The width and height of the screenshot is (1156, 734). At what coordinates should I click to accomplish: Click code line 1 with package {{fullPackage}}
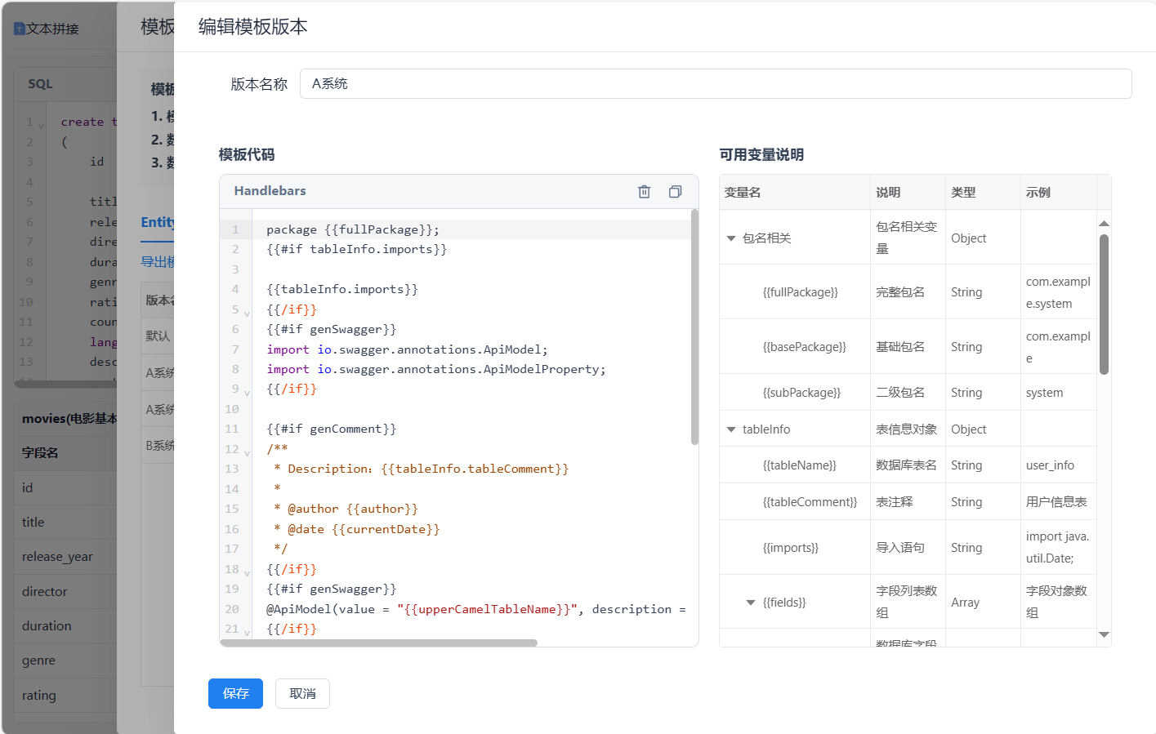click(x=353, y=230)
